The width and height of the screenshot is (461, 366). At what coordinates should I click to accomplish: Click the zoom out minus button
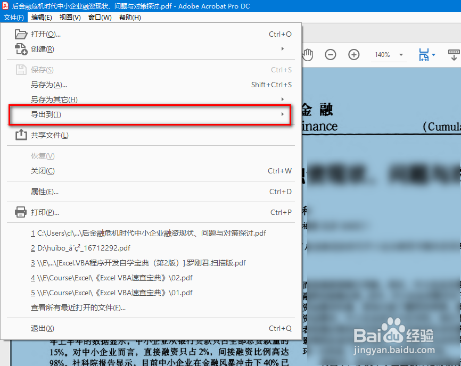(x=331, y=55)
